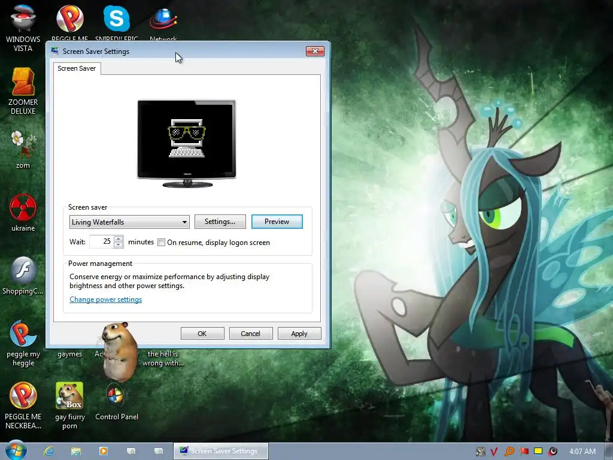Decrease wait minutes with down arrow
Viewport: 613px width, 460px height.
[x=119, y=245]
